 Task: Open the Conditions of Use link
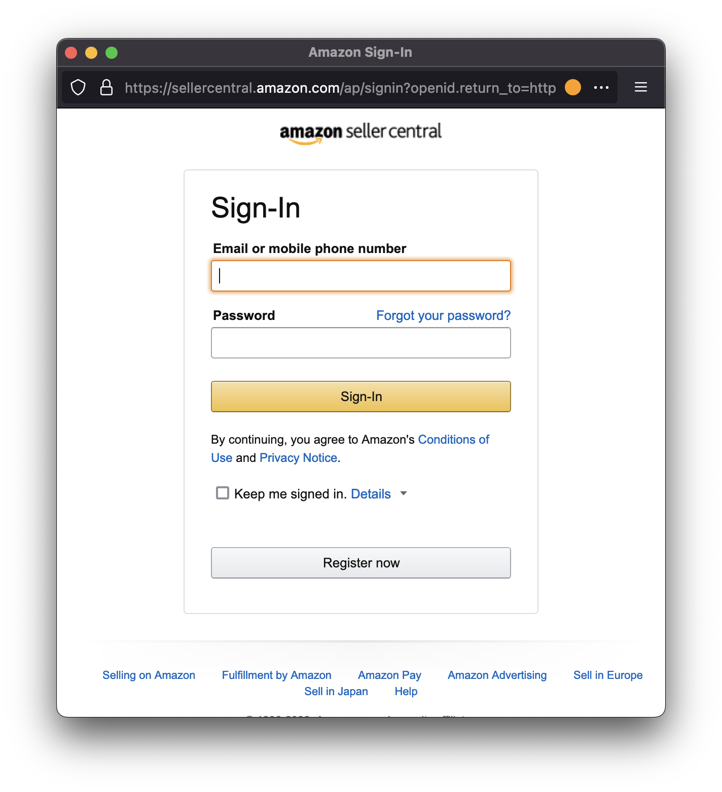350,449
